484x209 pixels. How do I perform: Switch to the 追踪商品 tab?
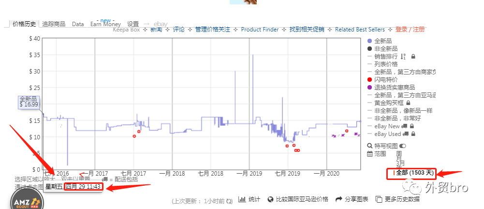pos(54,24)
